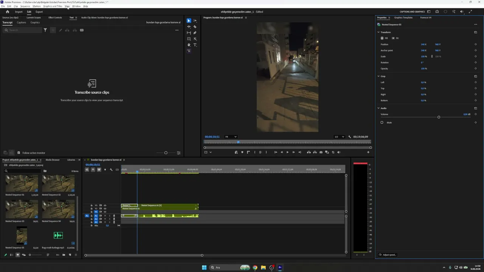Mute audio track A1
484x272 pixels.
click(105, 216)
